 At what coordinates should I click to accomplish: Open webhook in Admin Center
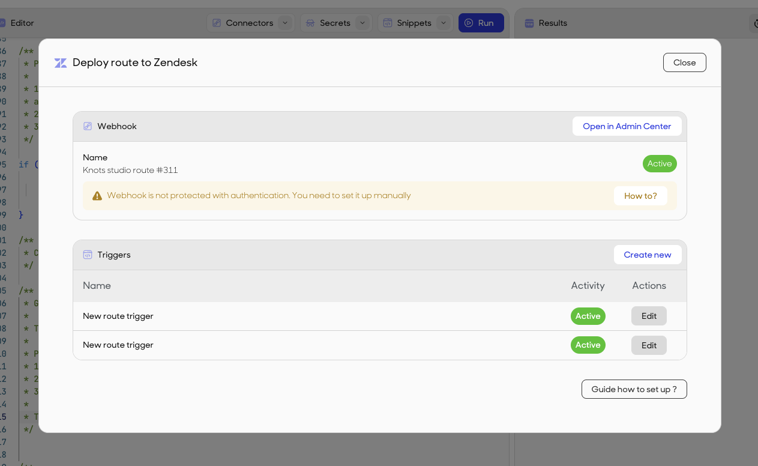627,127
